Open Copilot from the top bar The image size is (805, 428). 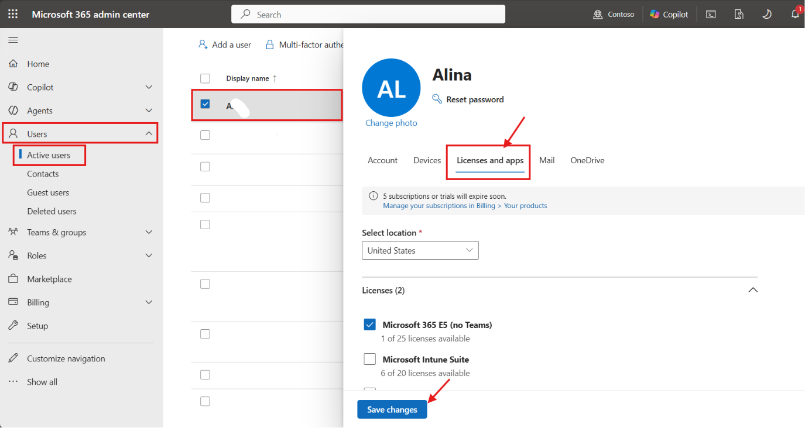(669, 14)
